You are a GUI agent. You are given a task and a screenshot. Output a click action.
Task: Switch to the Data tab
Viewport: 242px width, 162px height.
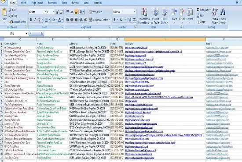[65, 3]
